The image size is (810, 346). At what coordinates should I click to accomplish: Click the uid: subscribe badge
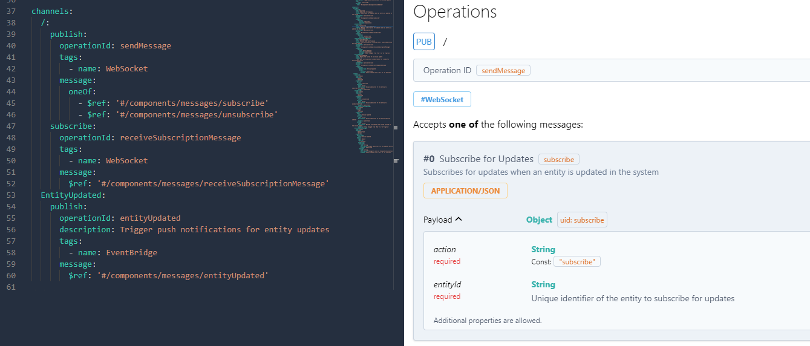click(581, 220)
